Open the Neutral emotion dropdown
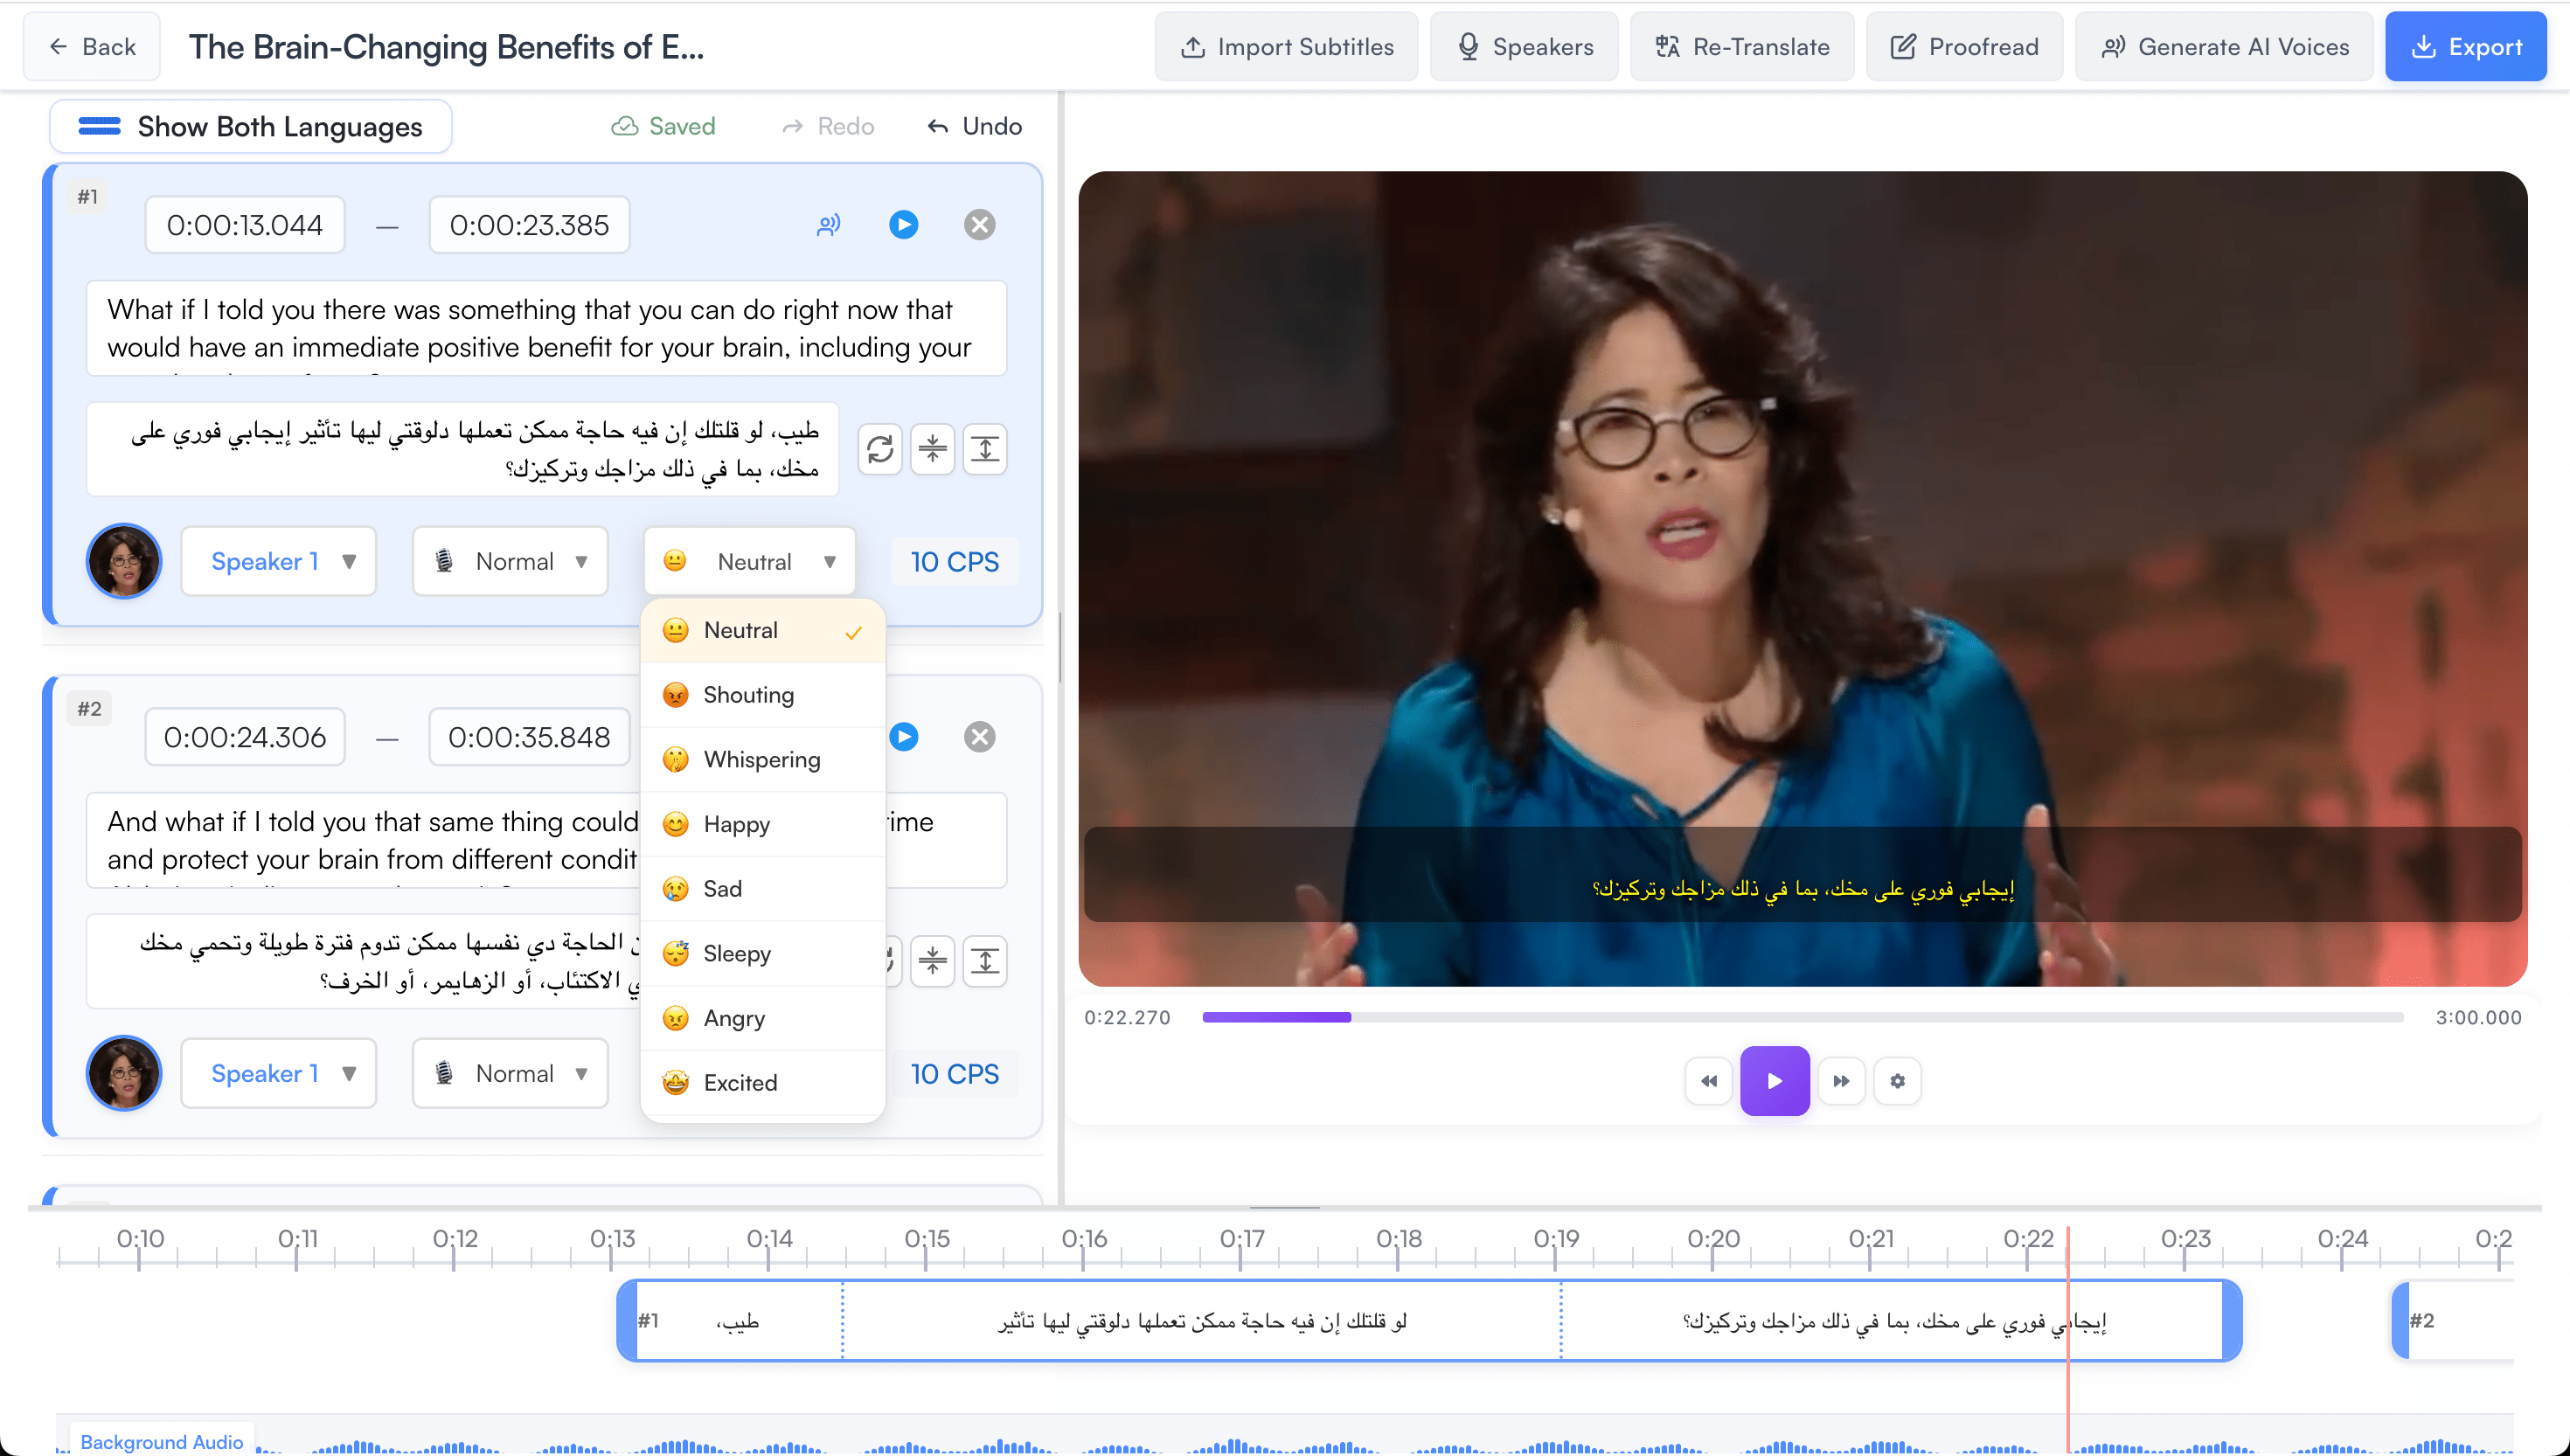2570x1456 pixels. [749, 561]
